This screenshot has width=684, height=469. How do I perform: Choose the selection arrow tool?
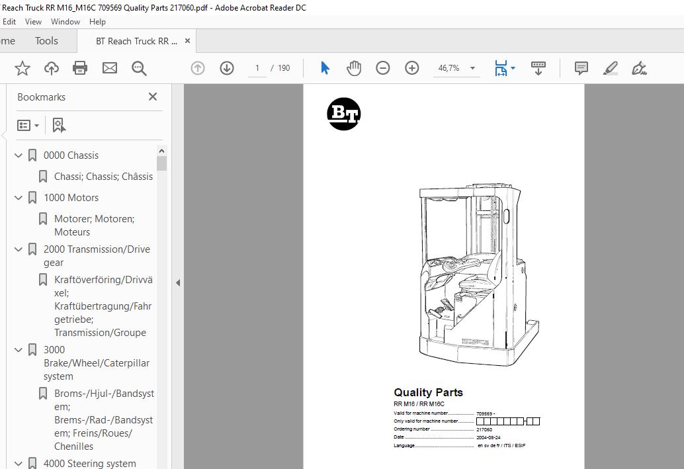tap(325, 68)
